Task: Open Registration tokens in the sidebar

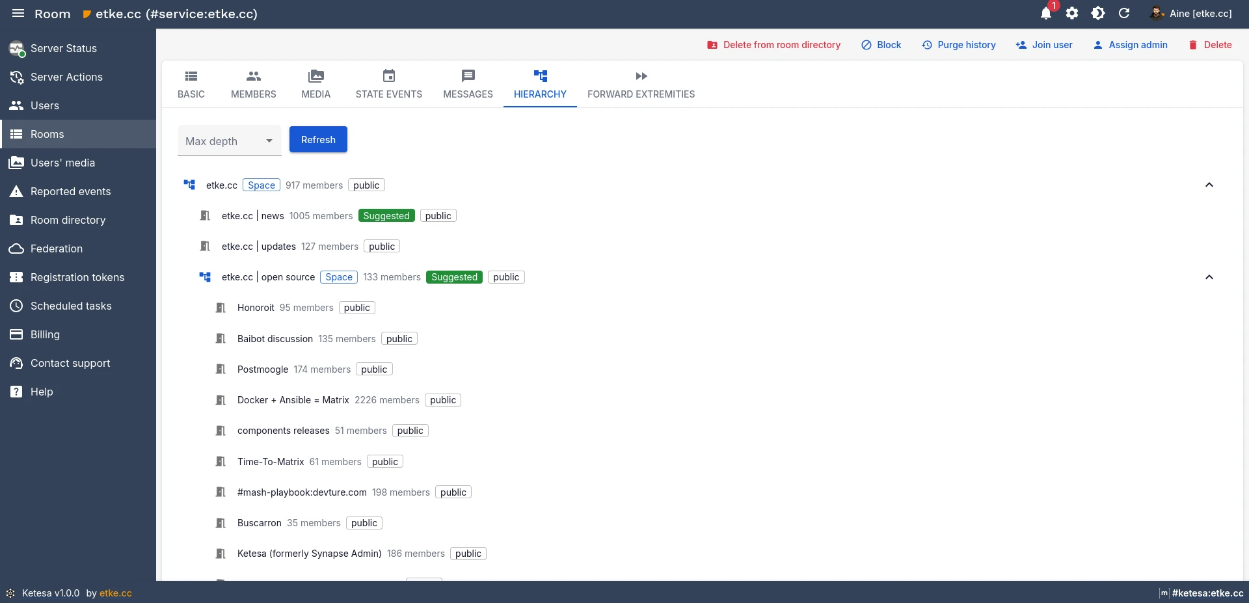Action: 77,277
